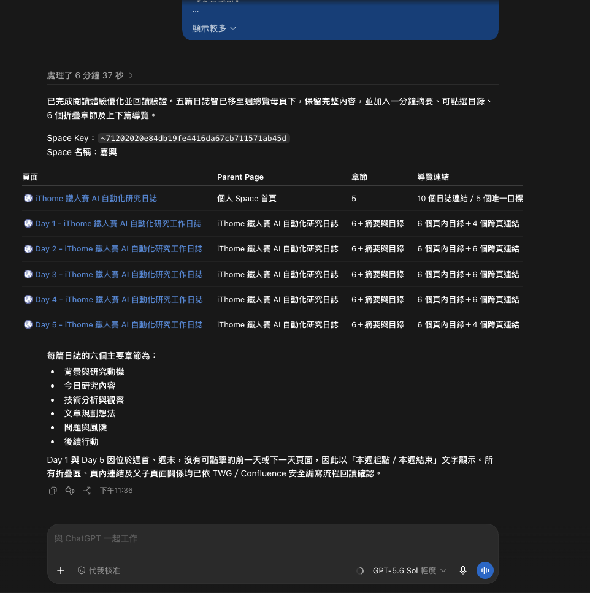Select the 10 個日誌連結 / 5 個唯一目標 cell
The width and height of the screenshot is (590, 593).
[x=470, y=199]
